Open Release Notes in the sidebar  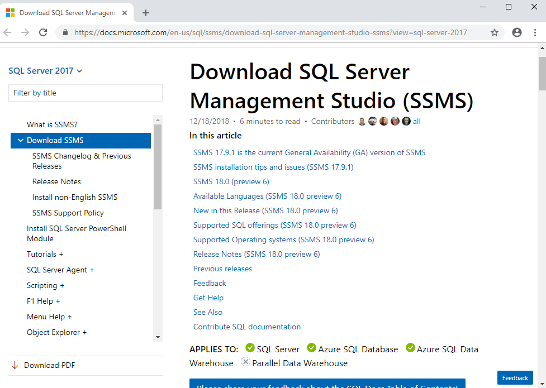pyautogui.click(x=57, y=181)
